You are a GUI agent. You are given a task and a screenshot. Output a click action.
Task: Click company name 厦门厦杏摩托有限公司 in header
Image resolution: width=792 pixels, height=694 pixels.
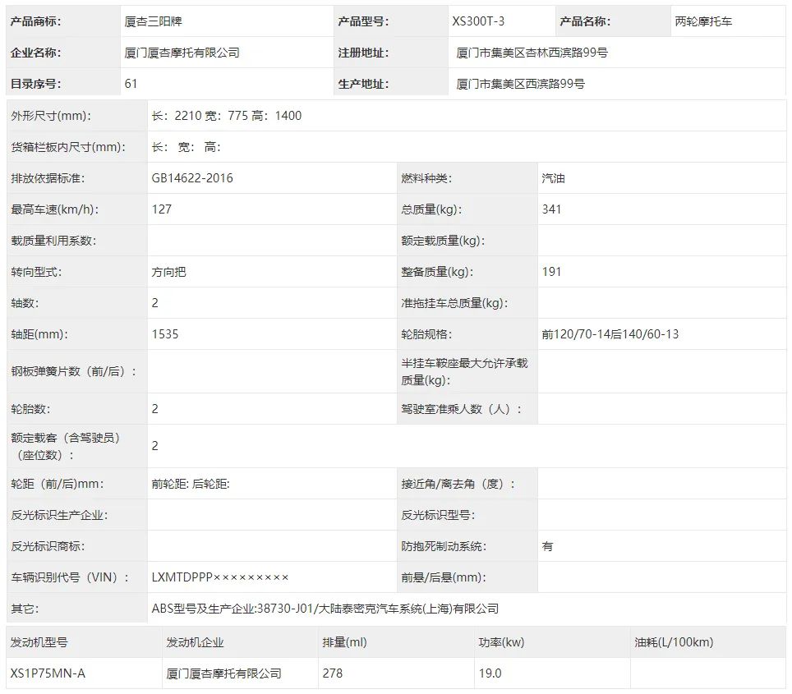182,53
